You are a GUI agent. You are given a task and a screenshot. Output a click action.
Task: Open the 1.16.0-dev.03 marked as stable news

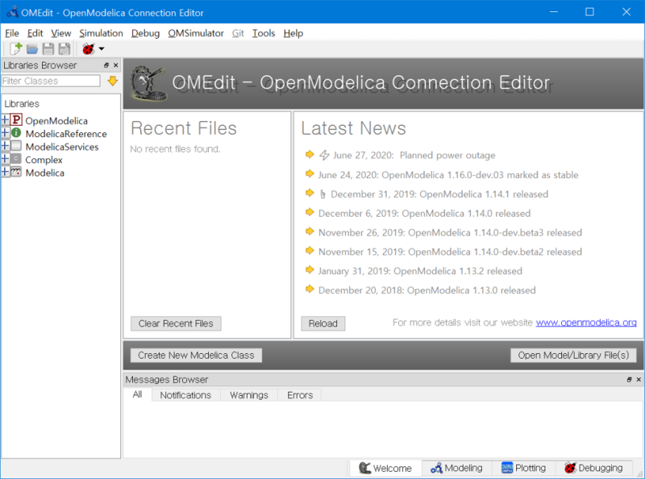click(x=448, y=175)
